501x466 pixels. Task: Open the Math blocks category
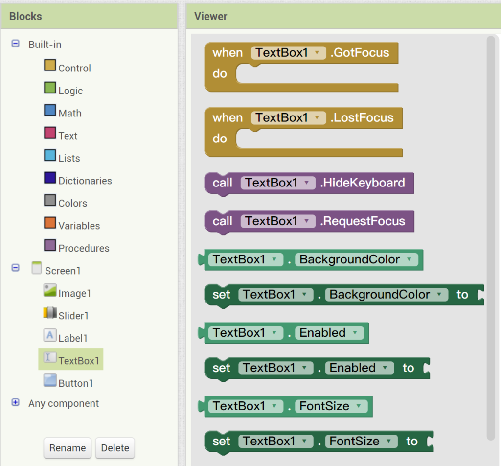[69, 113]
